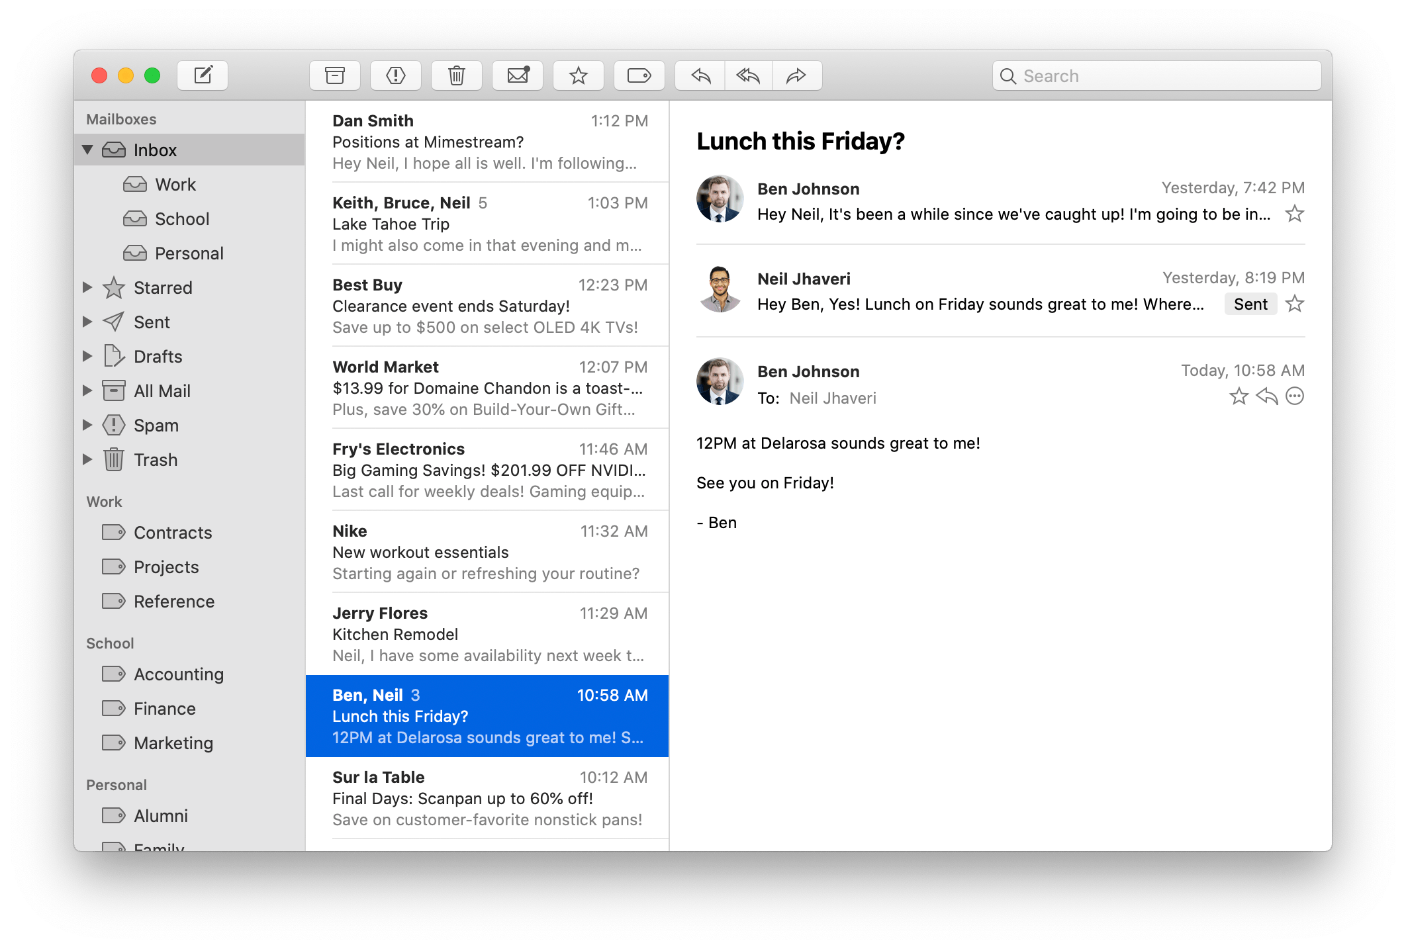The width and height of the screenshot is (1406, 949).
Task: Open the Work inbox
Action: pyautogui.click(x=190, y=184)
